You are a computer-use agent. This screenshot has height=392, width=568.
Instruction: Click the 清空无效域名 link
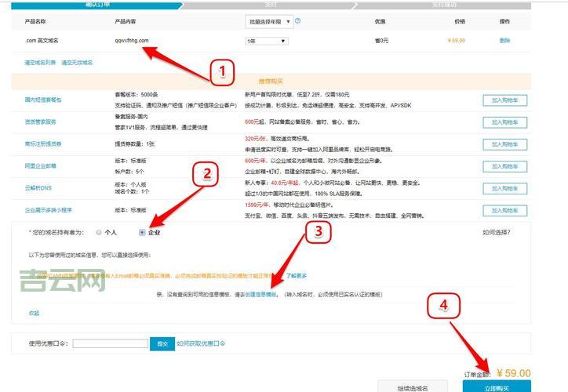[77, 63]
